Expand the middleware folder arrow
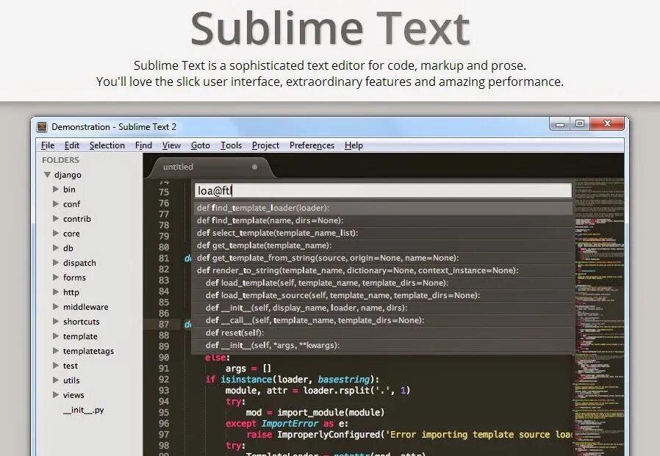Viewport: 660px width, 456px height. (56, 307)
